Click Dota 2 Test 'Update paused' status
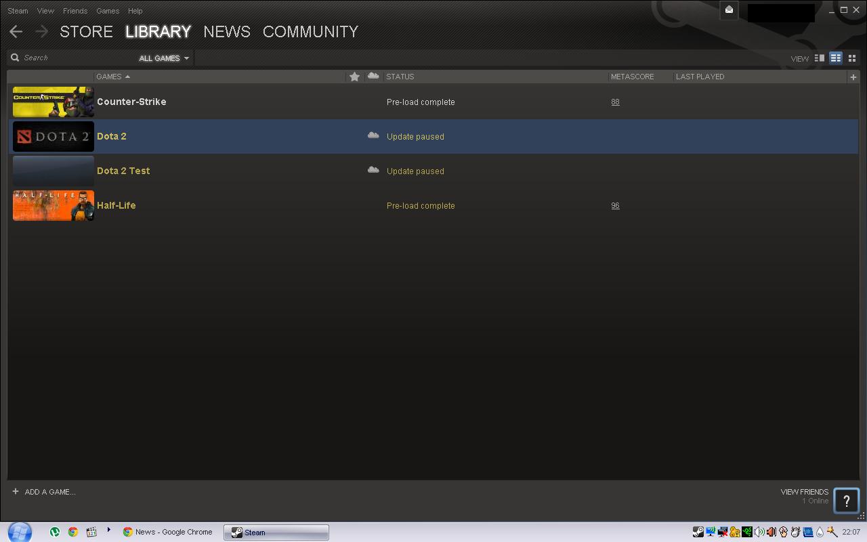This screenshot has height=542, width=867. click(x=415, y=171)
